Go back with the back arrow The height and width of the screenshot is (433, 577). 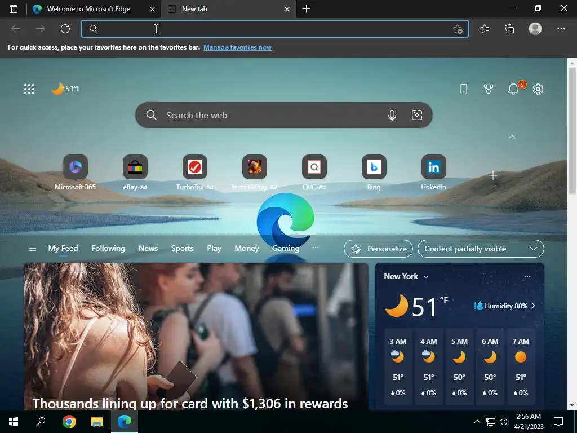click(15, 29)
